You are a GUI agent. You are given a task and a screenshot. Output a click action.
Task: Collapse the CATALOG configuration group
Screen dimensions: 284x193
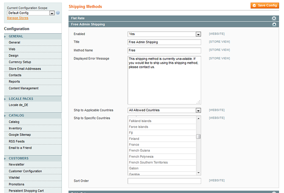click(33, 115)
